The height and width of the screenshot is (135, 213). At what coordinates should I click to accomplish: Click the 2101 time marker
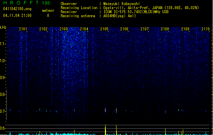coord(23,29)
